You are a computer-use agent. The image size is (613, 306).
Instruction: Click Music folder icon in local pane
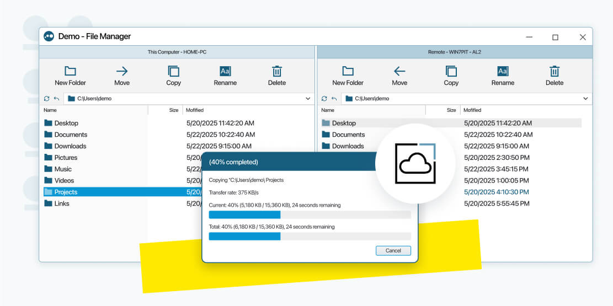(48, 169)
